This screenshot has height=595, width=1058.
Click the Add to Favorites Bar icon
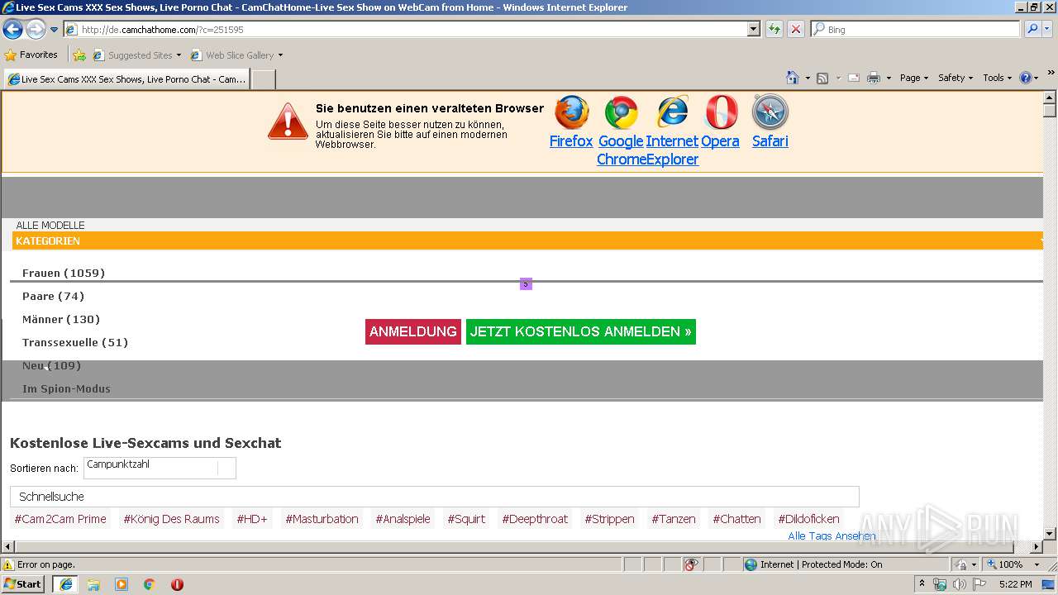click(79, 55)
